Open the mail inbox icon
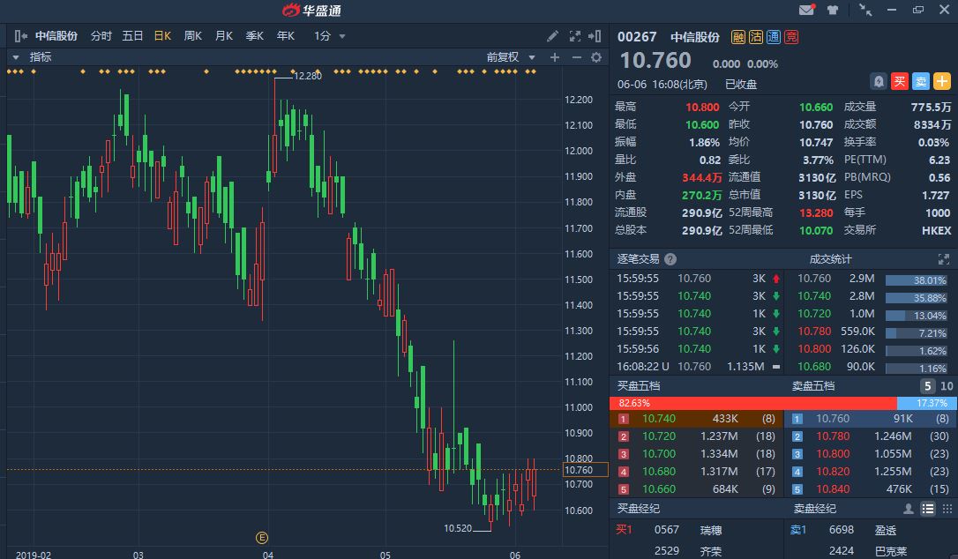Screen dimensions: 958x559 807,9
